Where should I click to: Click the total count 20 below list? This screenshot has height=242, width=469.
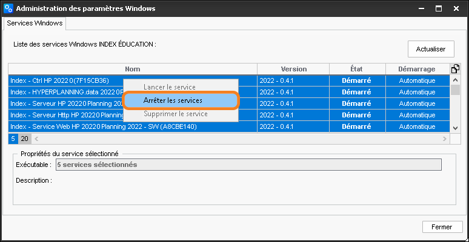click(24, 139)
